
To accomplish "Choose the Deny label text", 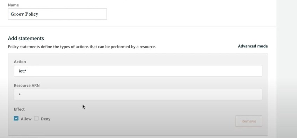I will [46, 119].
